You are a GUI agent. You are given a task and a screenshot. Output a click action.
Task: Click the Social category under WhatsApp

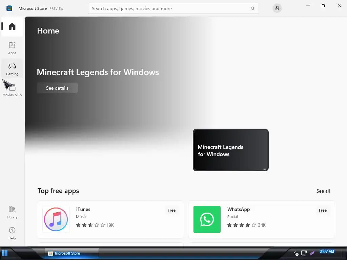232,217
